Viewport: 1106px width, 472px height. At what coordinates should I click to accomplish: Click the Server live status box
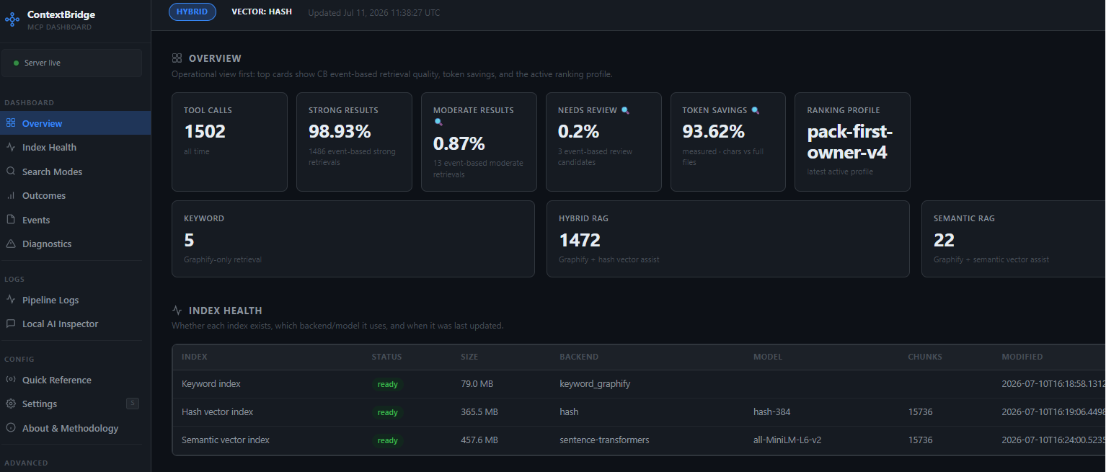click(x=71, y=63)
